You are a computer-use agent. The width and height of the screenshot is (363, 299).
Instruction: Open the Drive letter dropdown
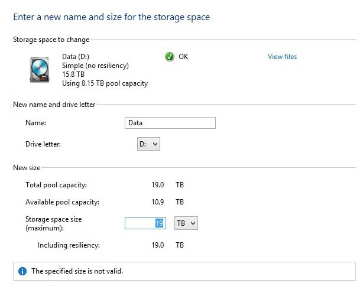(148, 144)
